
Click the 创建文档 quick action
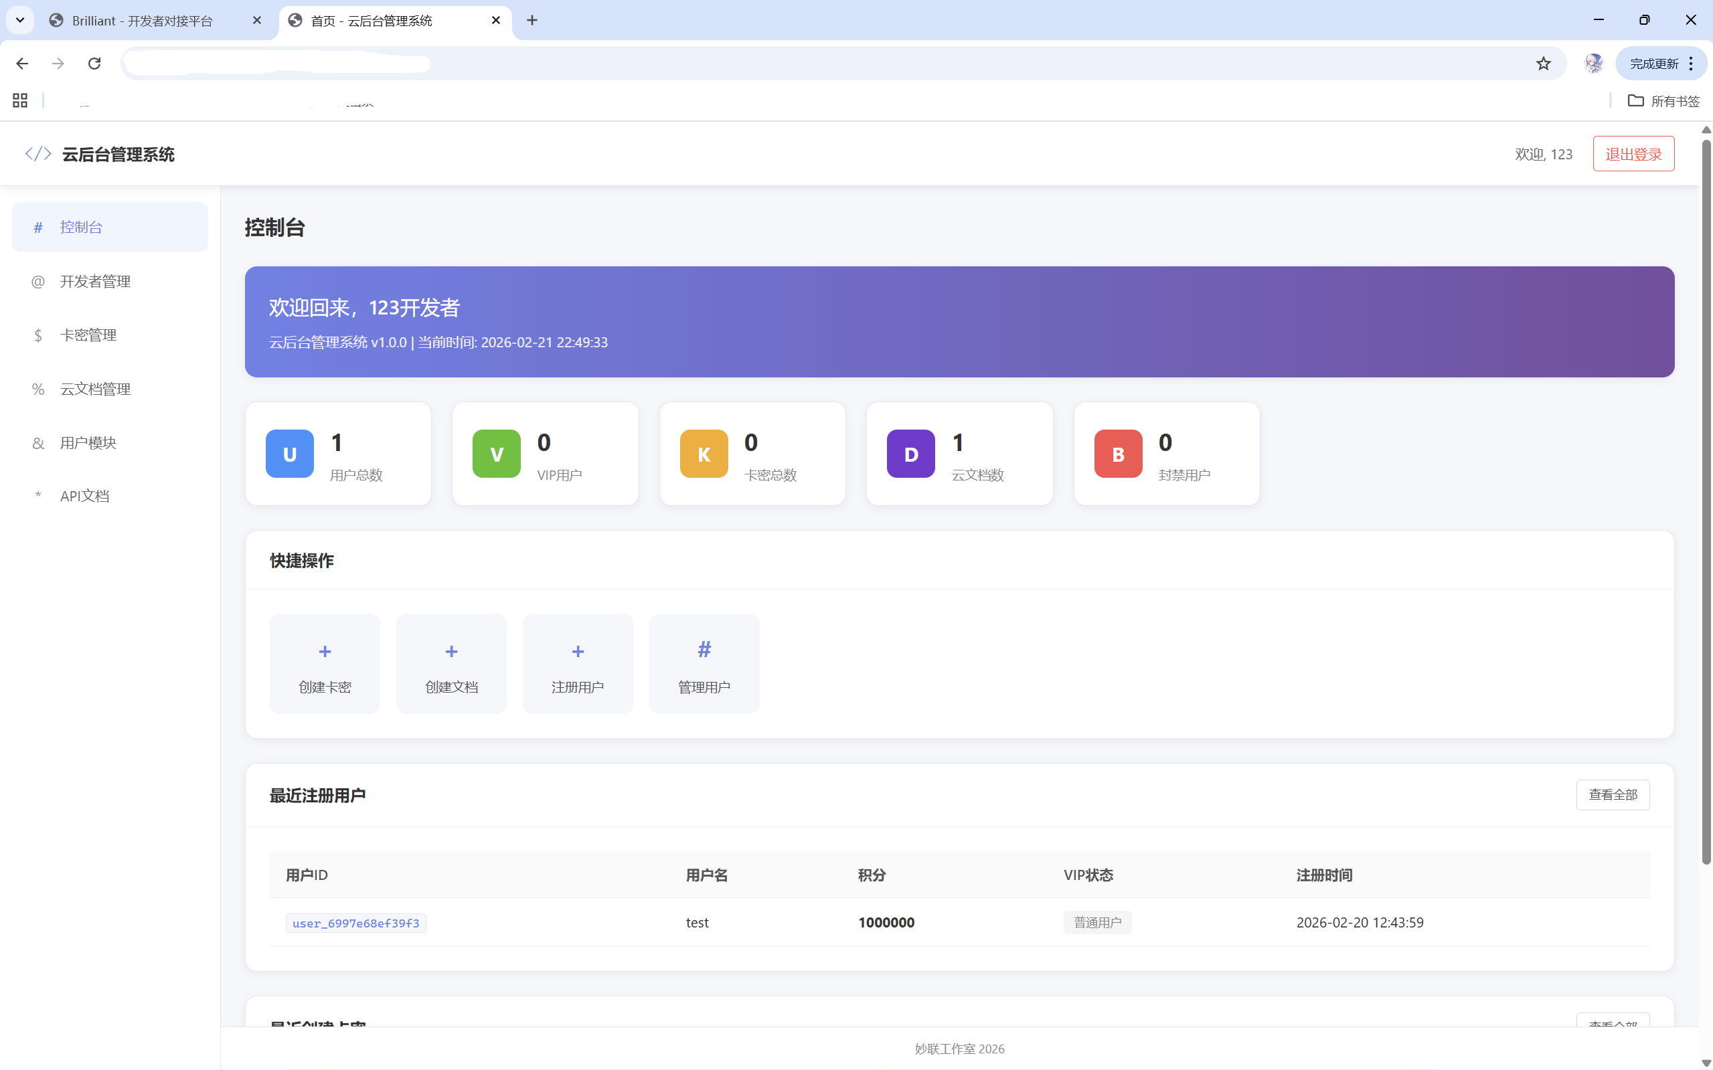tap(451, 663)
